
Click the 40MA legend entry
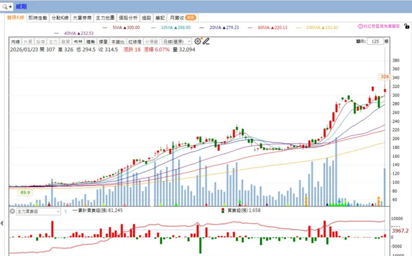(74, 33)
